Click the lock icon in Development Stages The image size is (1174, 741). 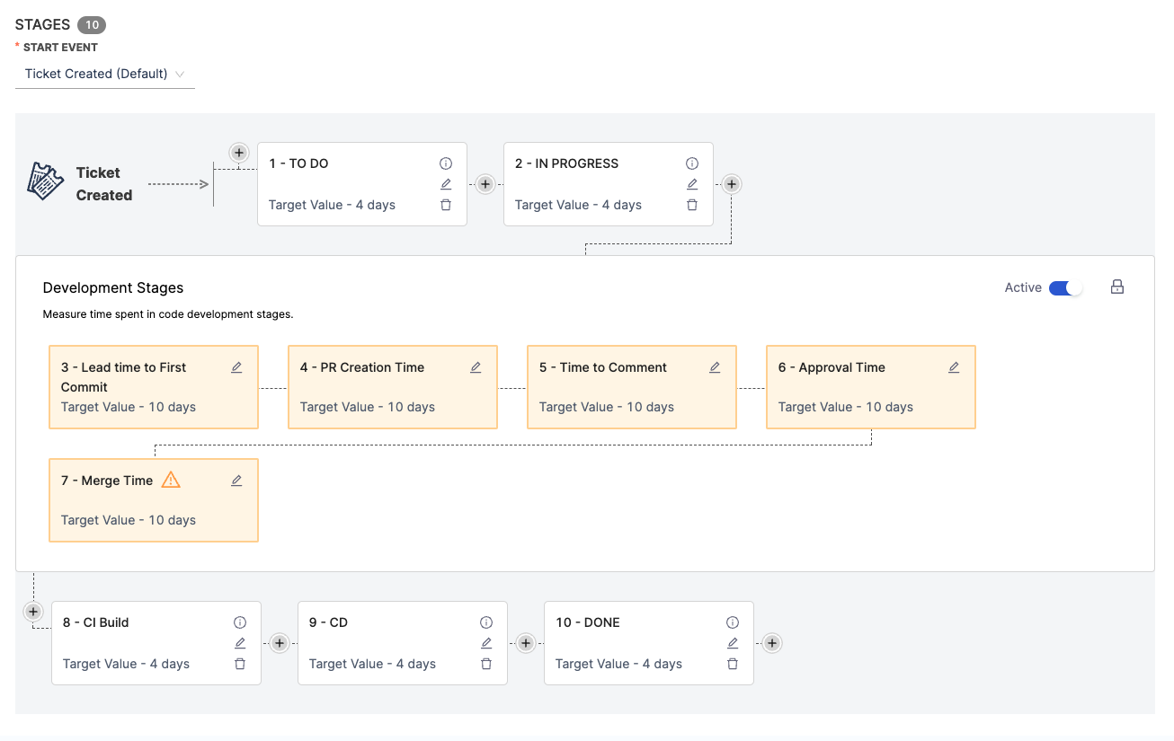point(1117,287)
